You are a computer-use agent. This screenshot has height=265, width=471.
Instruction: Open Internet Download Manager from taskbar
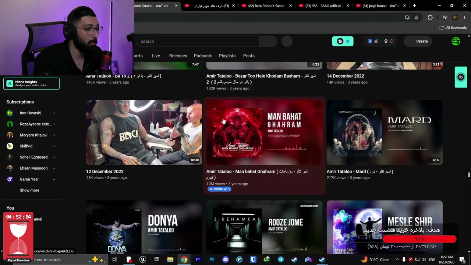[x=267, y=259]
